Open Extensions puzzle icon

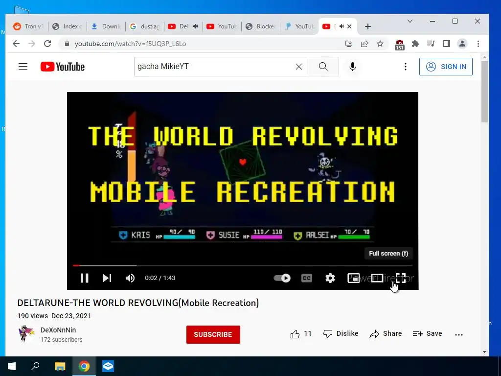415,44
